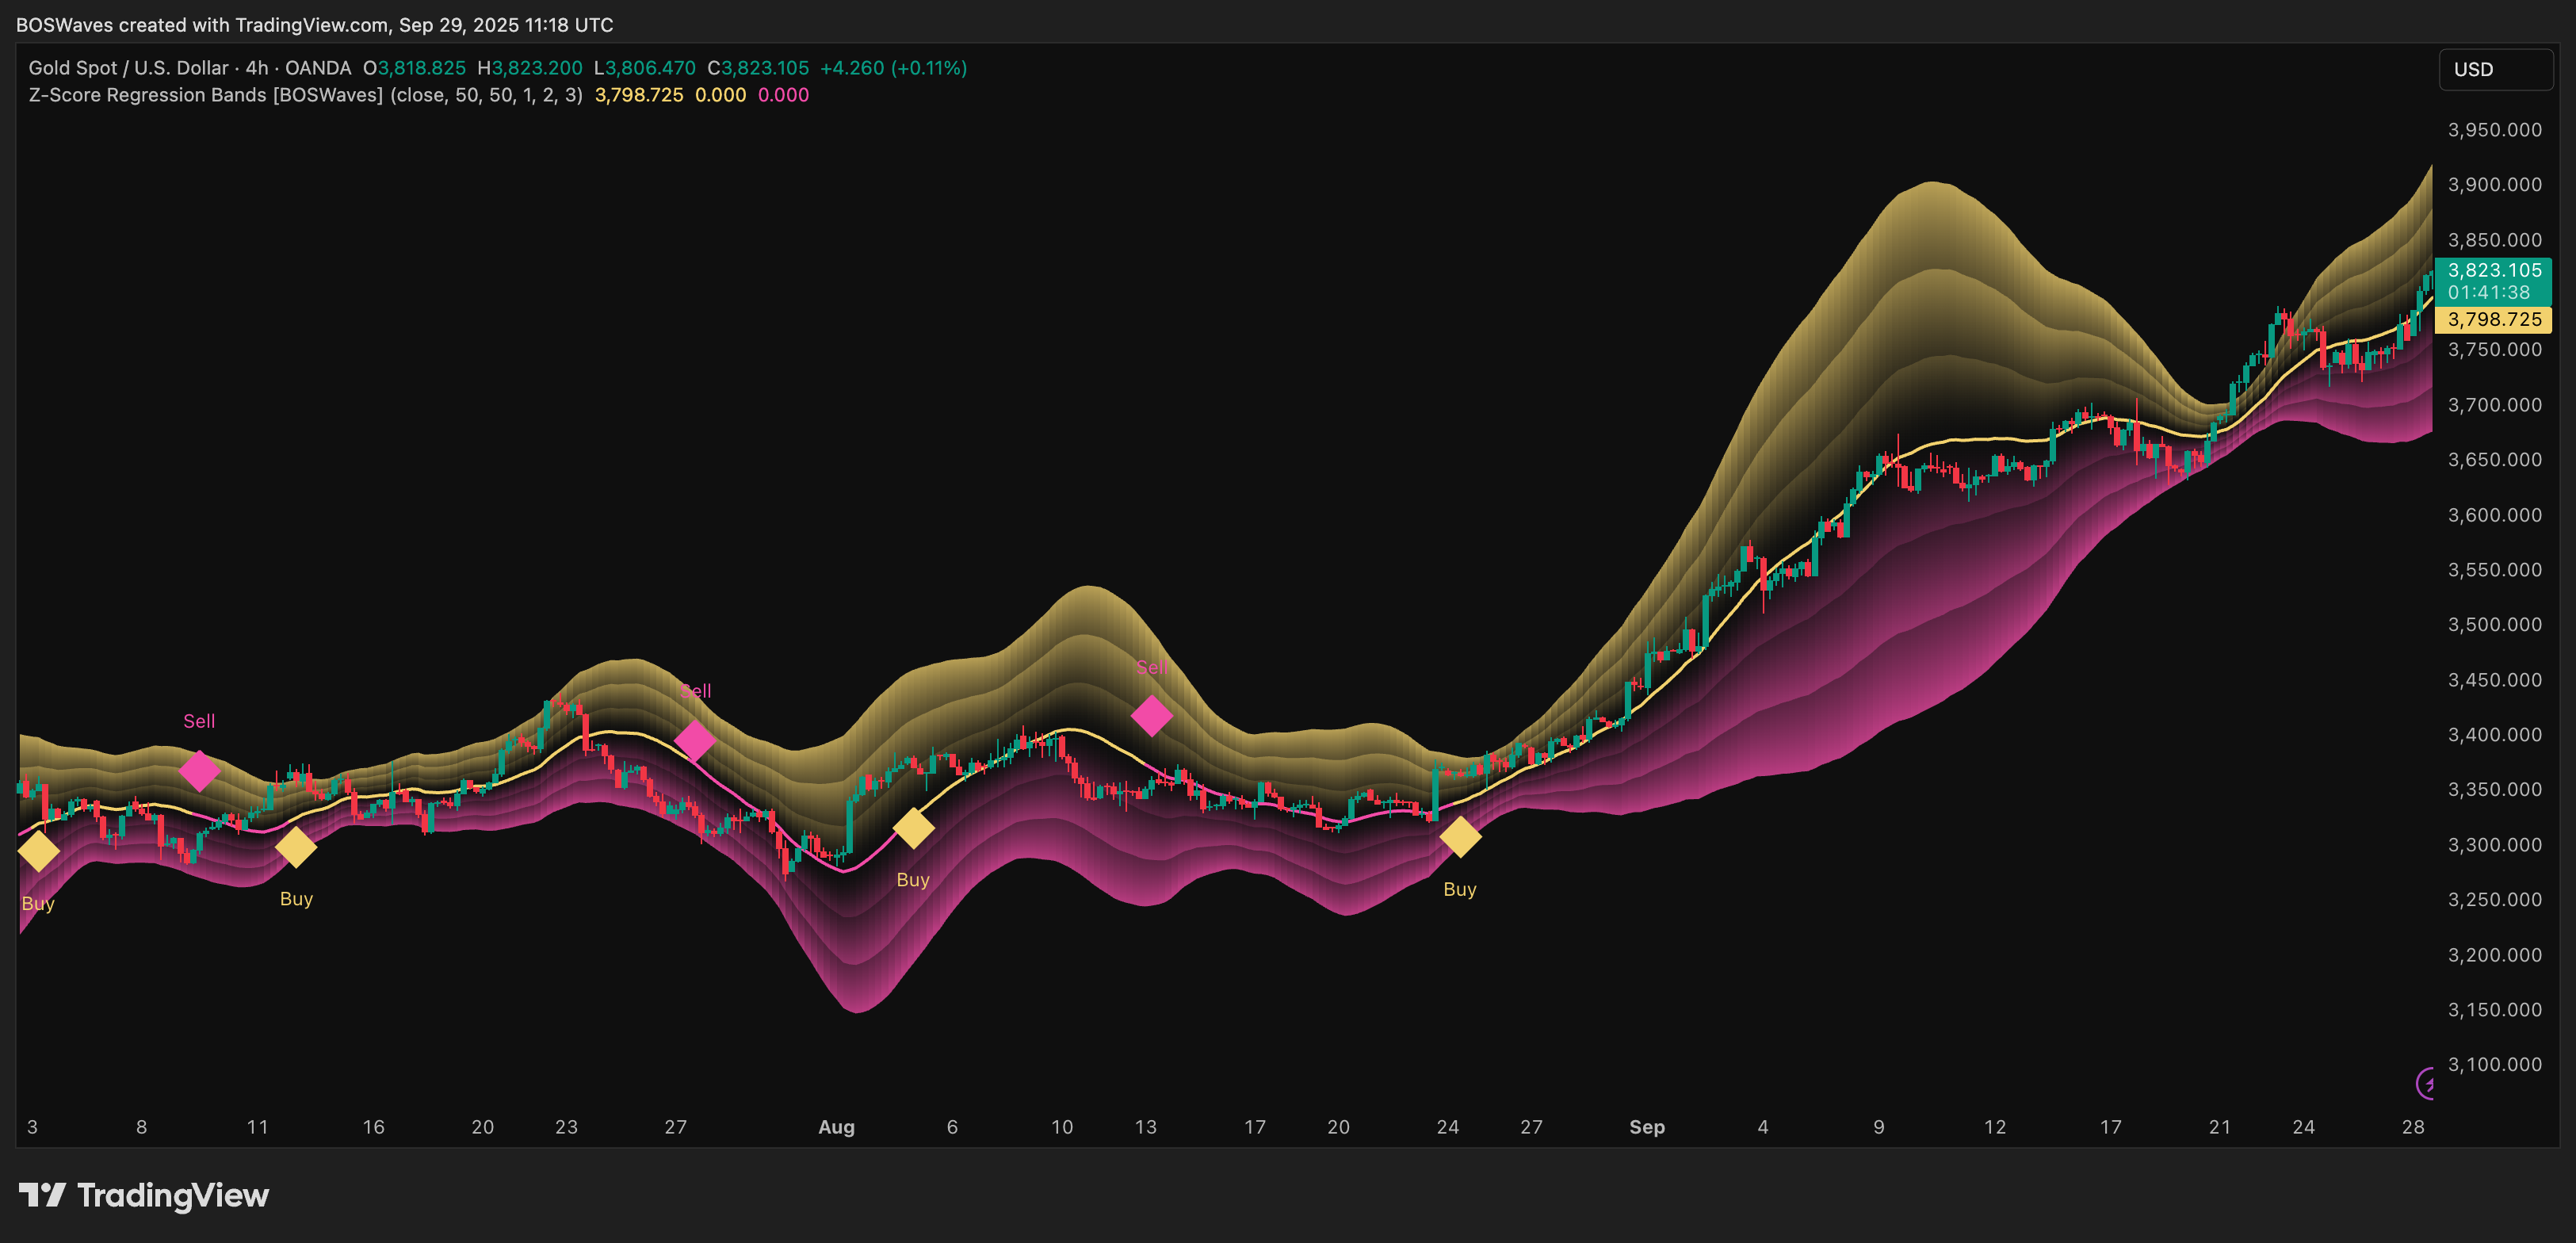Click the yellow 3,798.725 indicator value in legend
Screen dimensions: 2576x1243
(x=639, y=95)
